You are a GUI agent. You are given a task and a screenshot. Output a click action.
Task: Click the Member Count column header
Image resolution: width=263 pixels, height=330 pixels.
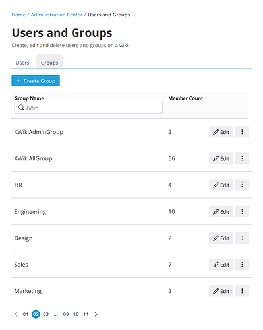click(x=186, y=98)
